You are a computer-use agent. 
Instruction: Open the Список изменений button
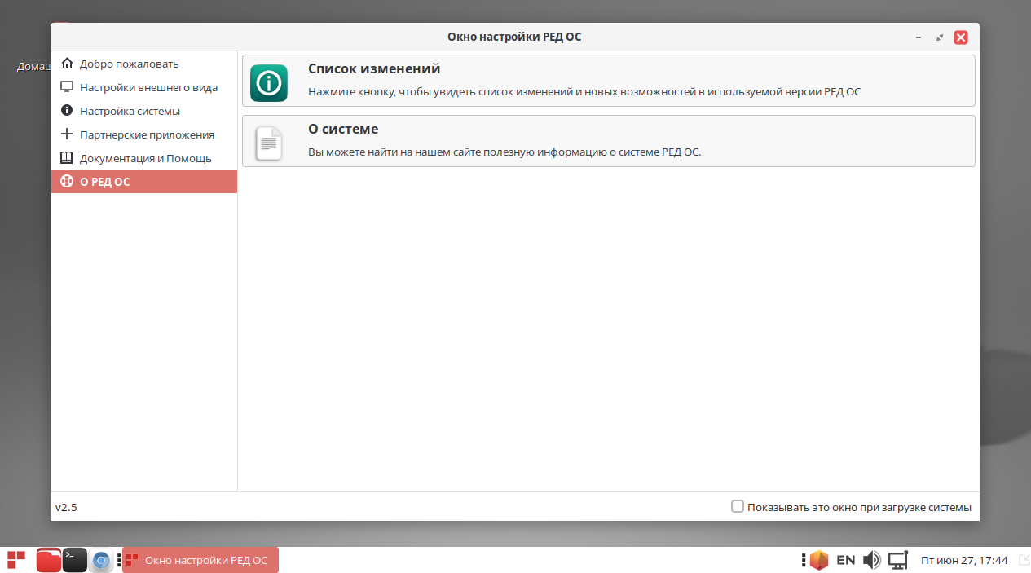[x=609, y=81]
